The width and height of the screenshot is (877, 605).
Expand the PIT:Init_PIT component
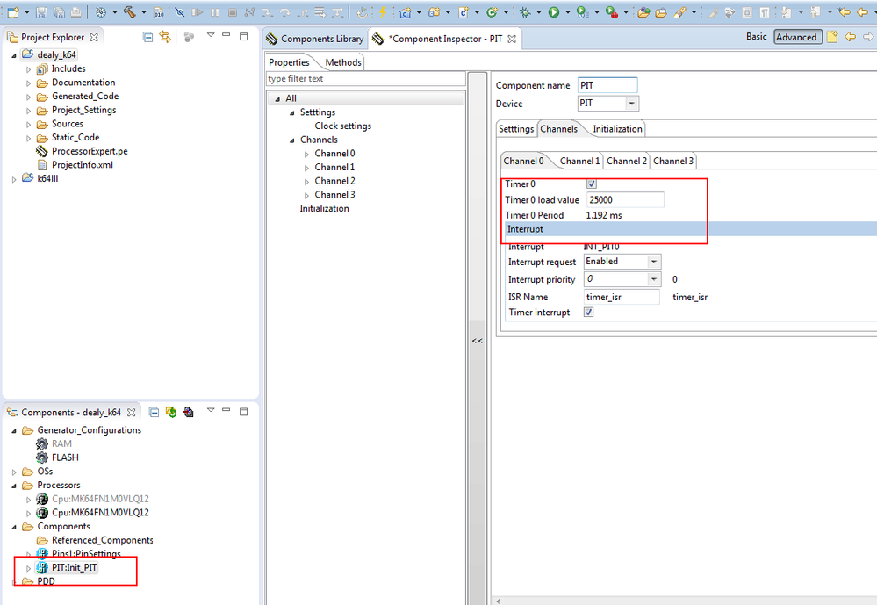click(28, 568)
